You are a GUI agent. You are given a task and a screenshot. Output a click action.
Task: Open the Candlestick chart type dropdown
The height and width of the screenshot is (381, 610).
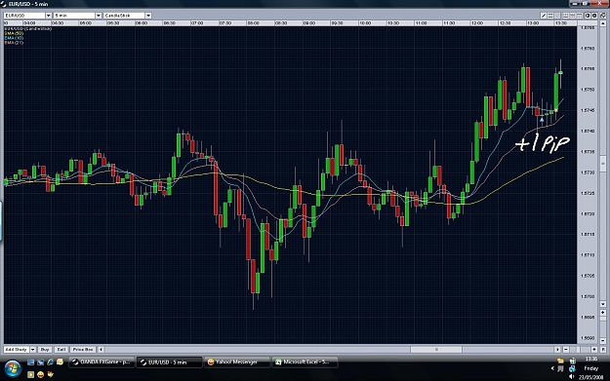tap(148, 16)
